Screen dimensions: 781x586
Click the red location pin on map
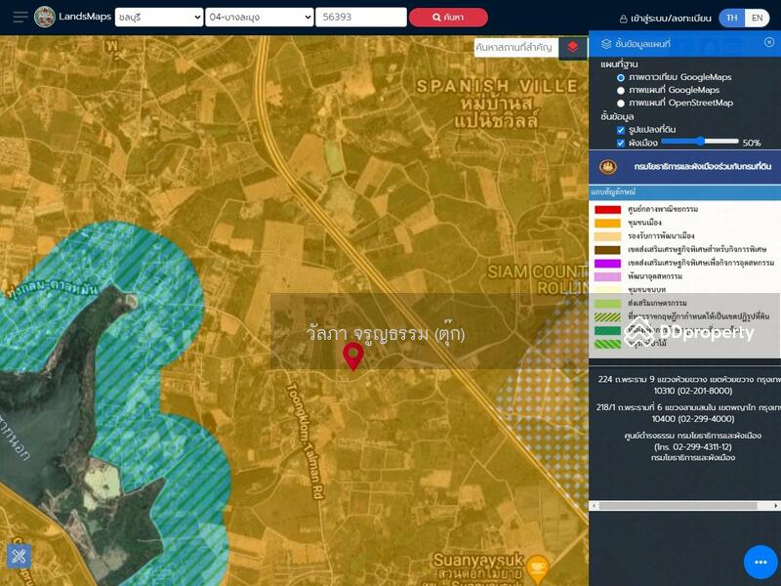click(x=352, y=356)
